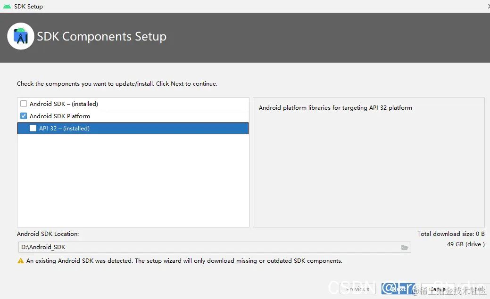Click the Next button

click(398, 289)
